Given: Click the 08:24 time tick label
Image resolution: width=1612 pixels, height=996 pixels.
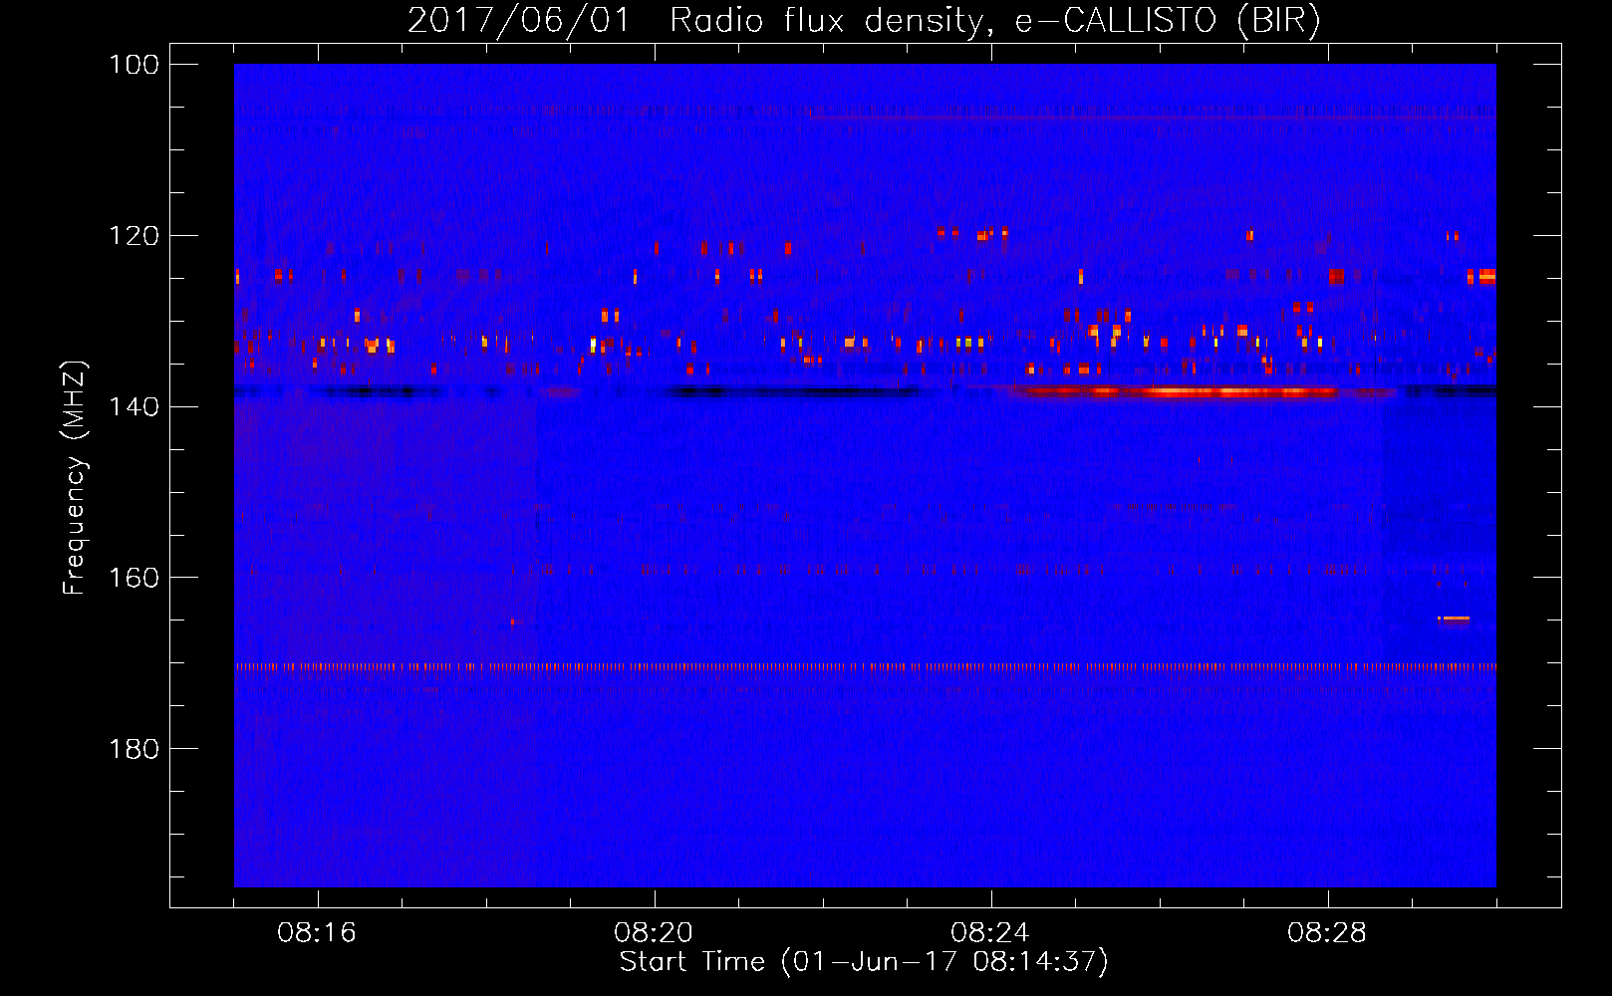Looking at the screenshot, I should tap(990, 933).
